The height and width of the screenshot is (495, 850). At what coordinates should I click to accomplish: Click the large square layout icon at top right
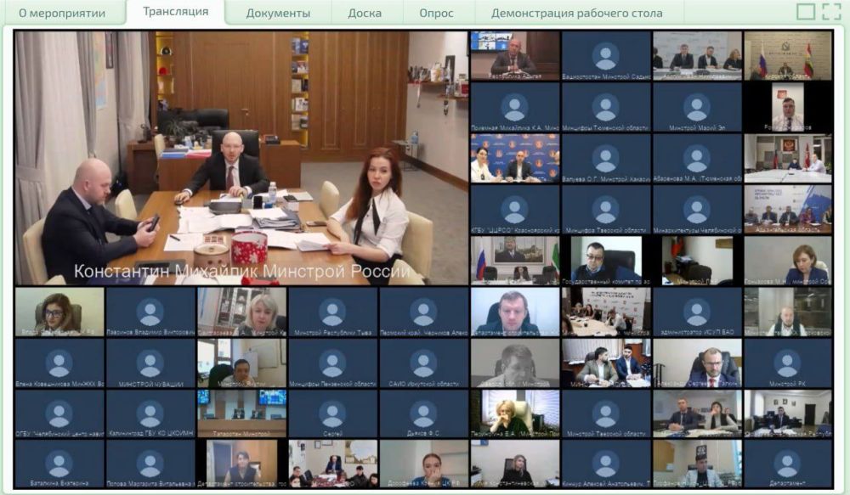[805, 11]
